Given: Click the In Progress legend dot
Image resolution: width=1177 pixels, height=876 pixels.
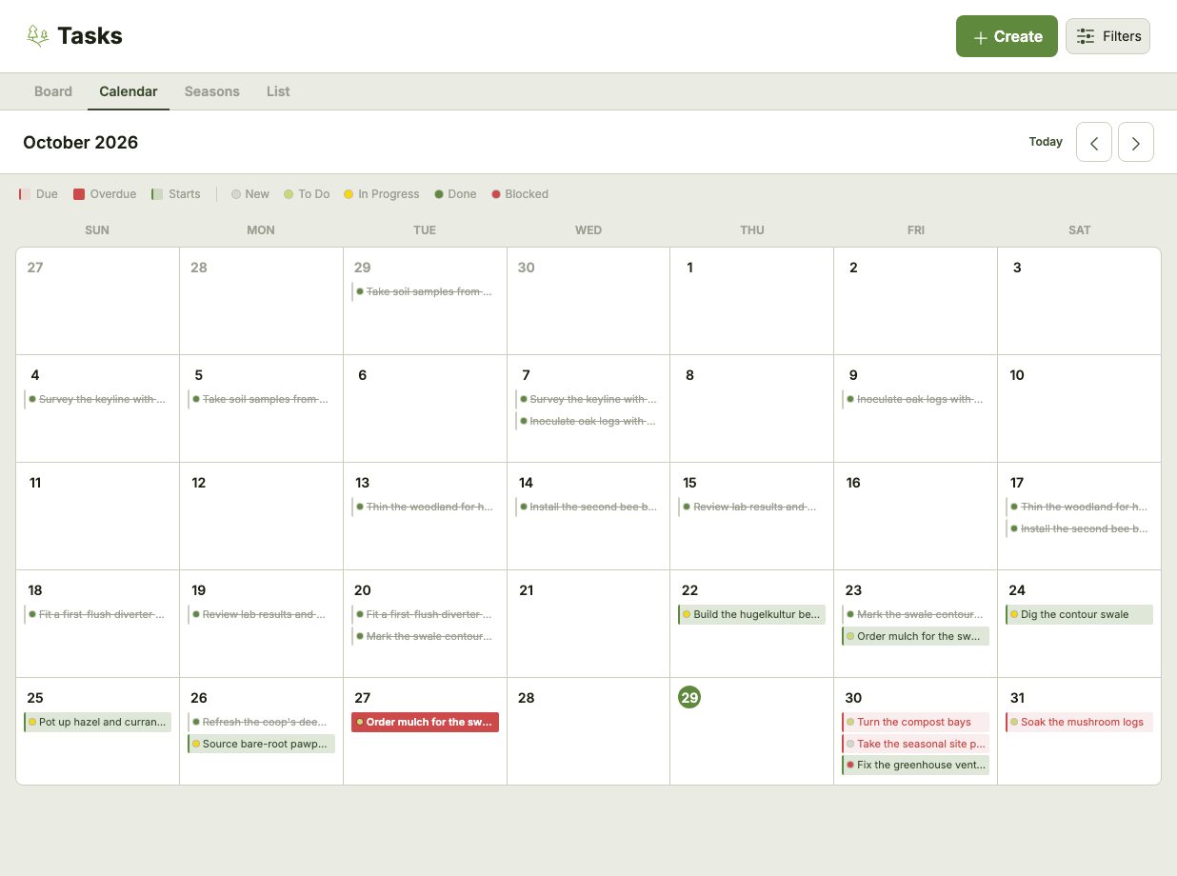Looking at the screenshot, I should click(x=349, y=194).
